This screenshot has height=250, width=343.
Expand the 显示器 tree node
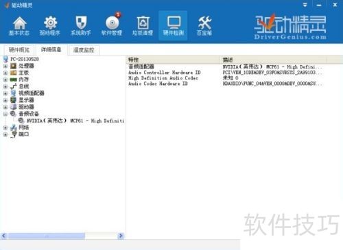(x=5, y=100)
